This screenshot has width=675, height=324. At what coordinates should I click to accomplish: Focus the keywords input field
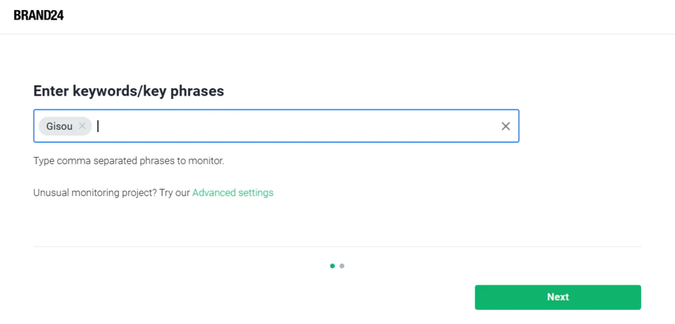pos(276,126)
